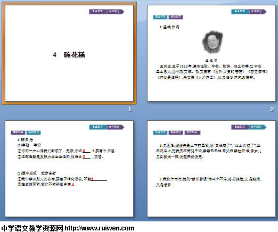Click the right arrow-shaped navigation tab on slide 1

tap(115, 12)
